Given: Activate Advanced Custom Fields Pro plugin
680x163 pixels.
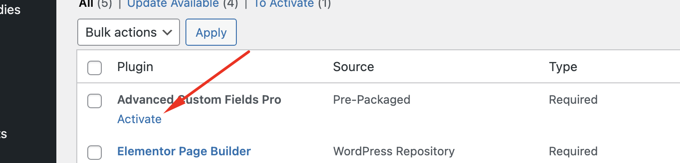Looking at the screenshot, I should pos(139,119).
